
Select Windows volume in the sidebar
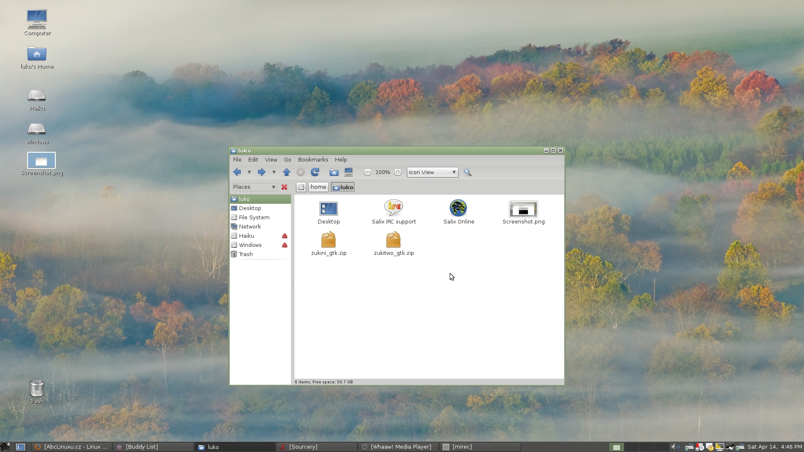(255, 245)
